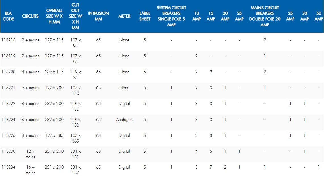Screen dimensions: 324x176
Task: Click the Mains Circuit Breakers Double Pole header
Action: (265, 16)
